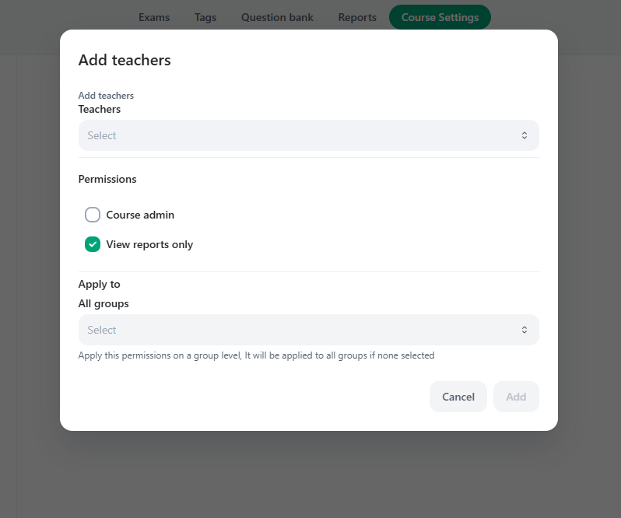This screenshot has height=518, width=621.
Task: Select the Course Settings tab
Action: tap(440, 17)
